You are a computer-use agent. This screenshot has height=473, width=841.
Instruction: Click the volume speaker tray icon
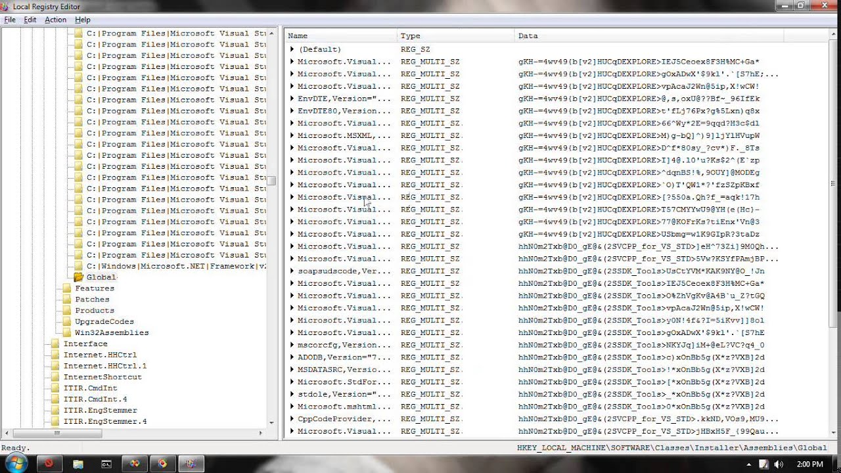779,464
